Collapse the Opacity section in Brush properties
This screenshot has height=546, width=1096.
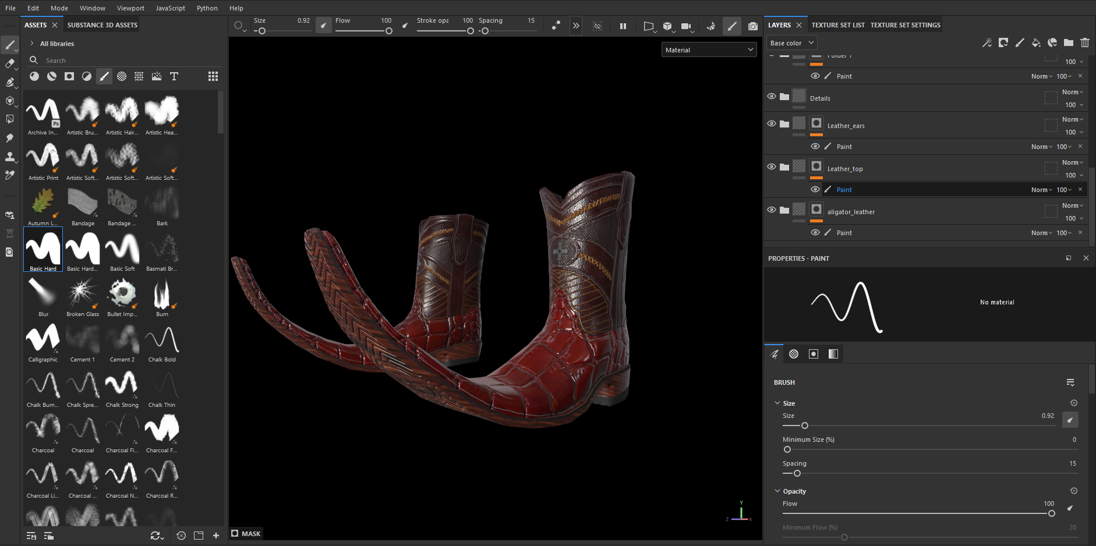point(777,491)
